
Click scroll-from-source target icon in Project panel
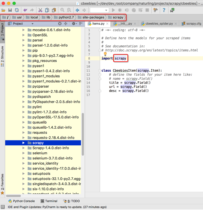[60, 24]
